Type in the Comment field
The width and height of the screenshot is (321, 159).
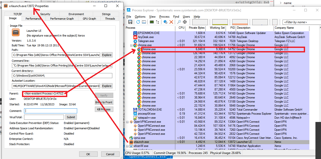tap(50, 111)
